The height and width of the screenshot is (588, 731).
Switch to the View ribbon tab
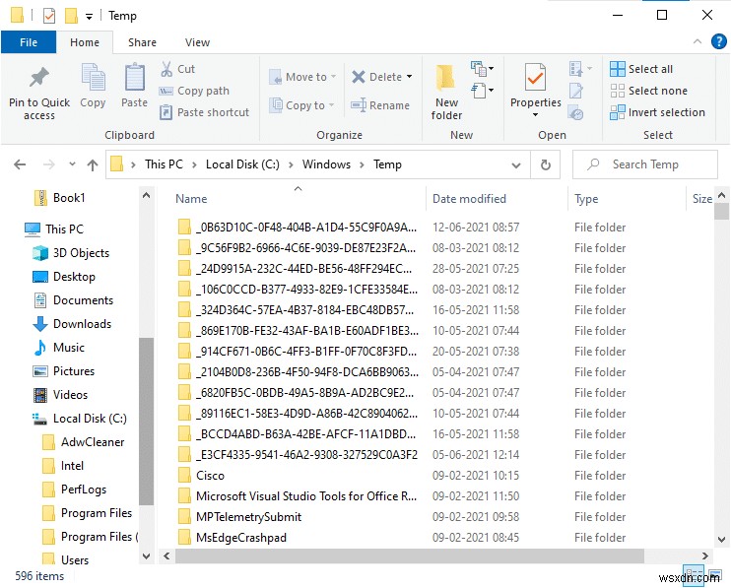pos(197,42)
